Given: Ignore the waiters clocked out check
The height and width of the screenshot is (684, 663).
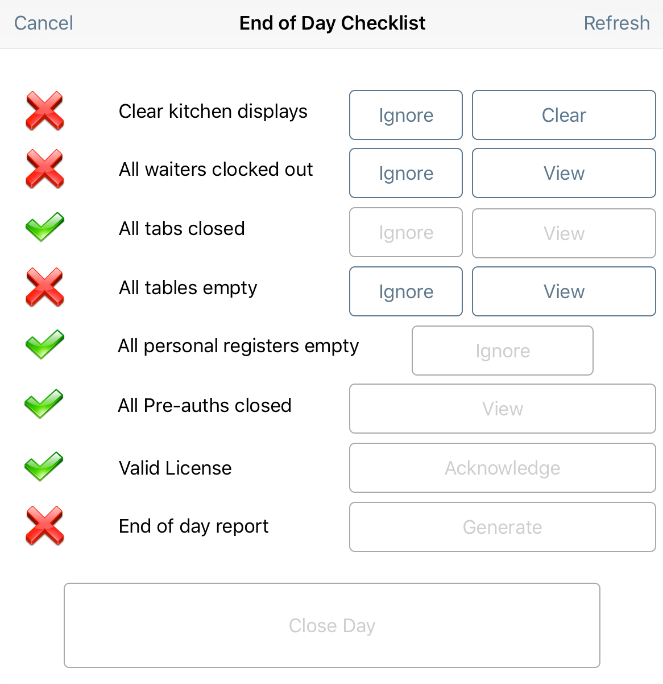Looking at the screenshot, I should [406, 173].
